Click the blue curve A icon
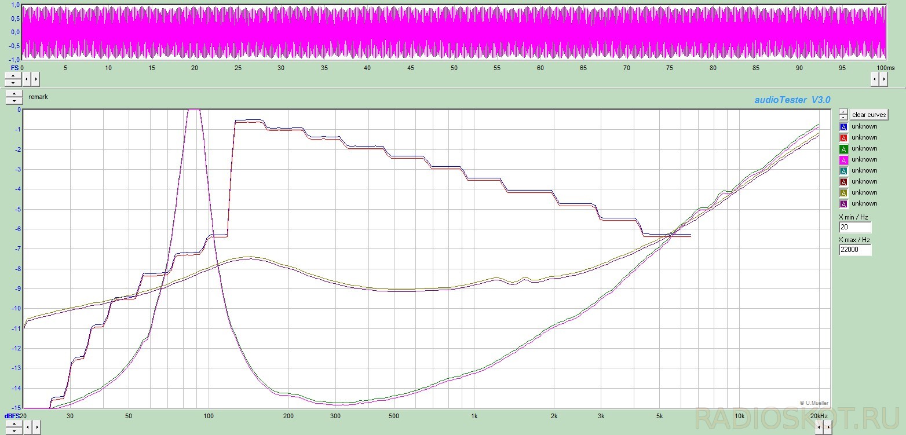 pyautogui.click(x=843, y=127)
